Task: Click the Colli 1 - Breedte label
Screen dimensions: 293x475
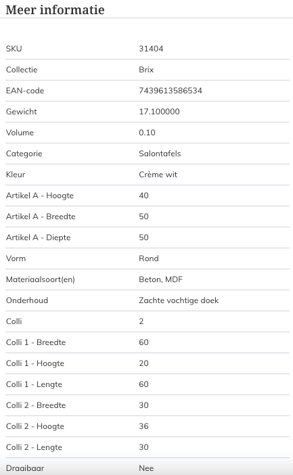Action: (36, 342)
